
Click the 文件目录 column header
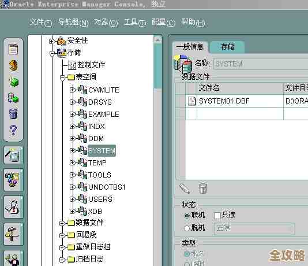coord(296,88)
